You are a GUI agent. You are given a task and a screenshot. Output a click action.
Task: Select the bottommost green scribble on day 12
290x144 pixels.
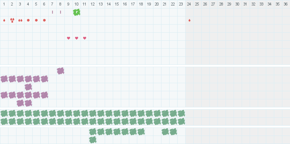pyautogui.click(x=93, y=140)
